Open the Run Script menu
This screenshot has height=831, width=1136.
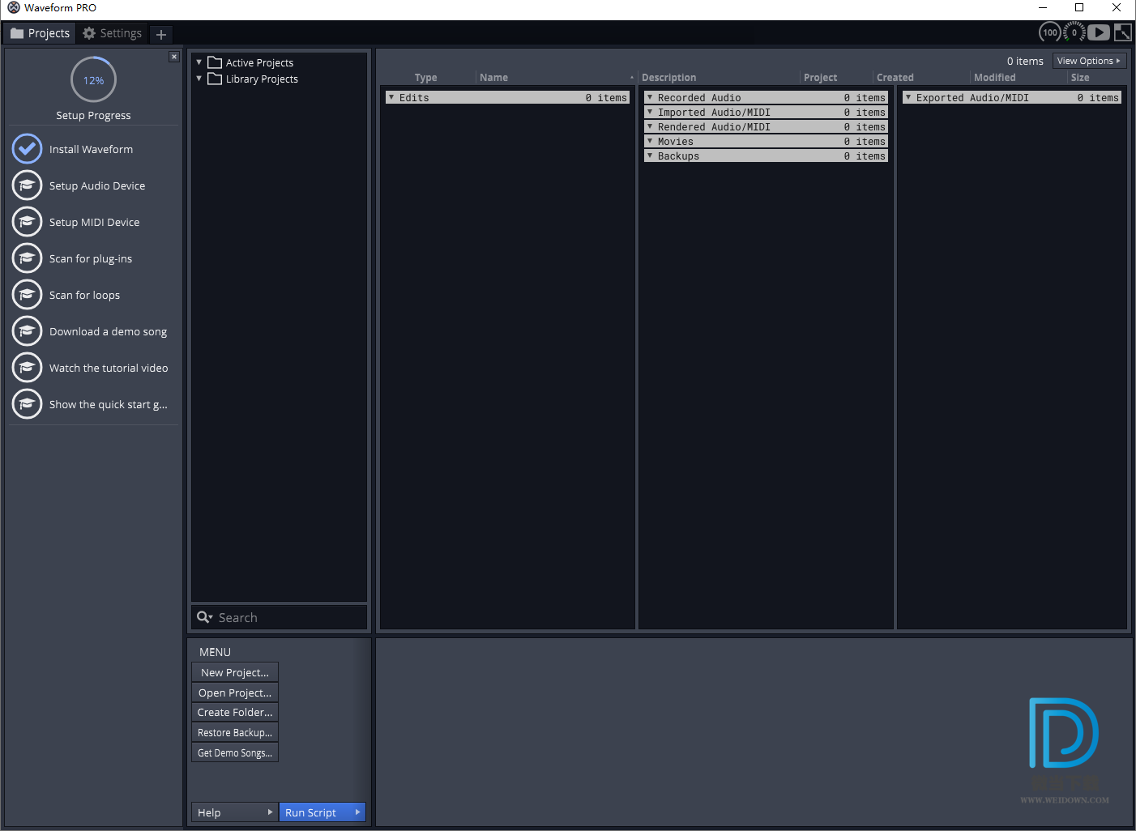tap(322, 812)
